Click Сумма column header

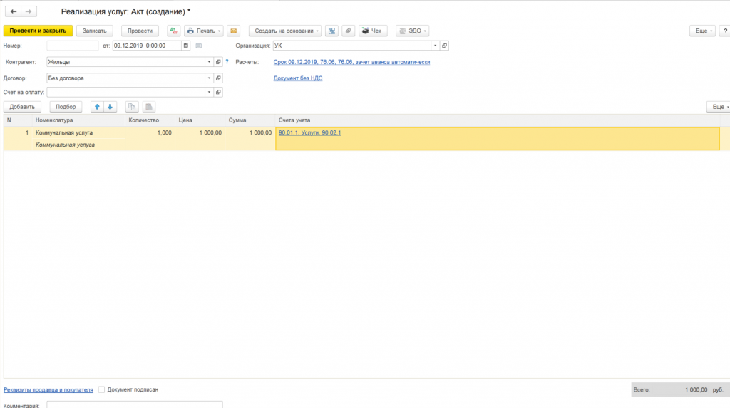(250, 120)
